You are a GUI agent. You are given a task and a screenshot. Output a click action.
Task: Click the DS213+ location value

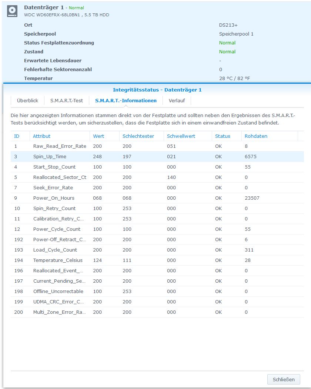tap(228, 25)
